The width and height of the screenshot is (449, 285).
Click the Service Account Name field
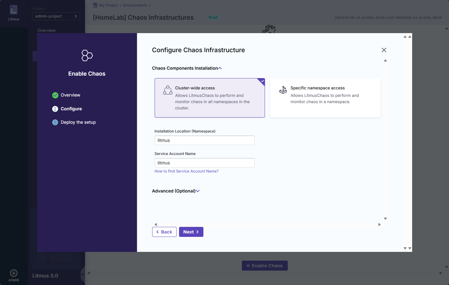click(x=204, y=163)
